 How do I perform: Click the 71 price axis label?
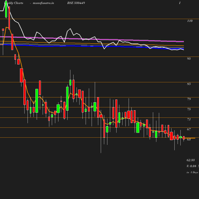tap(189, 119)
